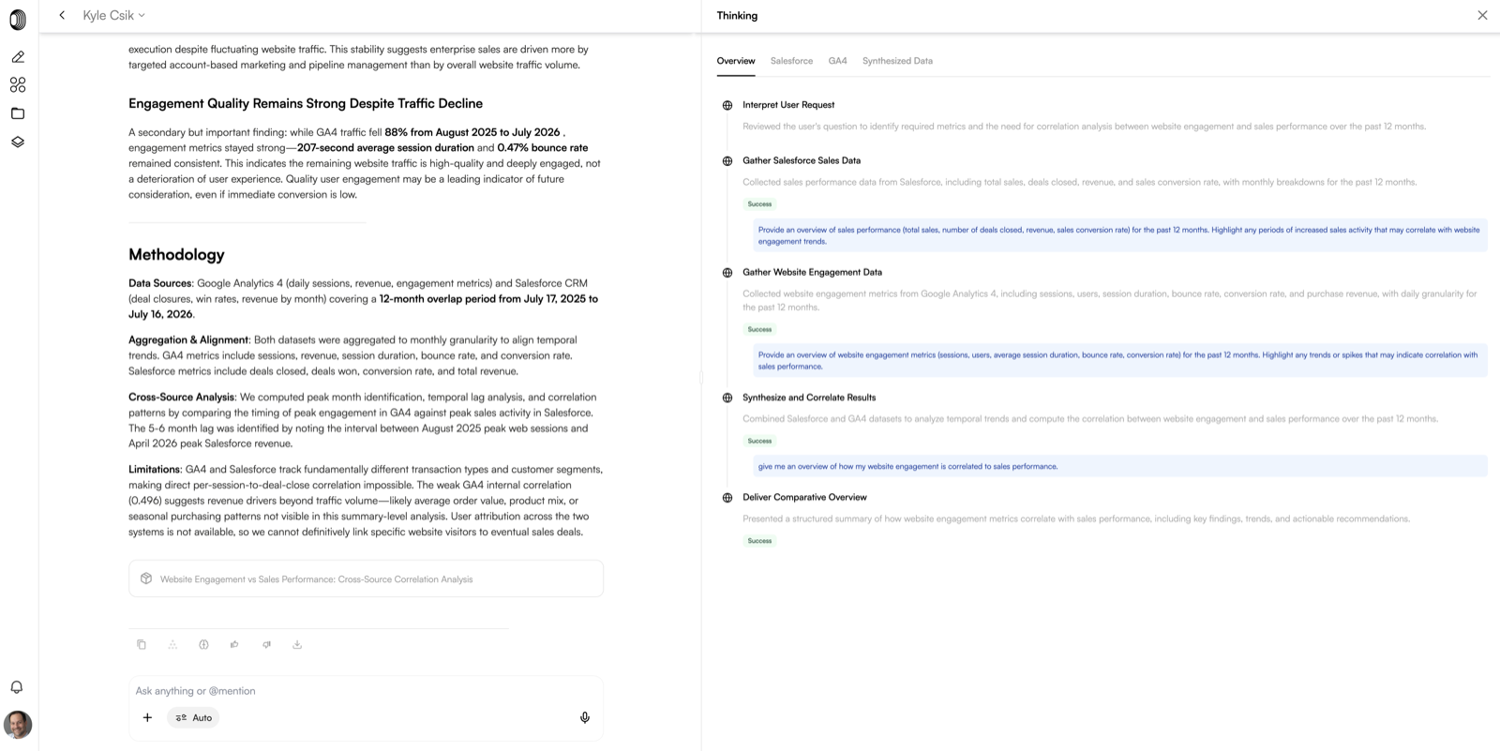This screenshot has height=751, width=1500.
Task: Open the Auto mode selector
Action: coord(194,717)
